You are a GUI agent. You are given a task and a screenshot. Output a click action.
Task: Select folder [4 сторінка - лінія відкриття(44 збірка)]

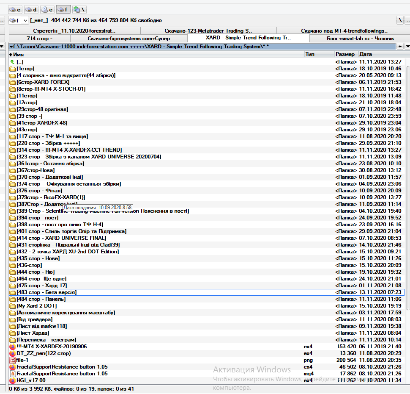pos(207,75)
